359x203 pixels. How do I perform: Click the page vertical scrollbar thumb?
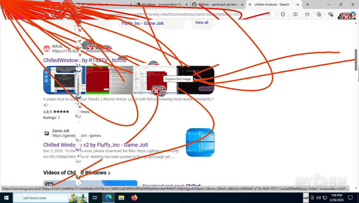356,59
